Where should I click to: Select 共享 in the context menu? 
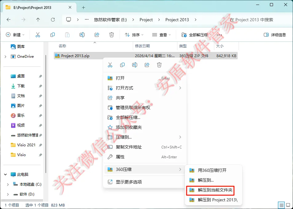click(x=145, y=98)
